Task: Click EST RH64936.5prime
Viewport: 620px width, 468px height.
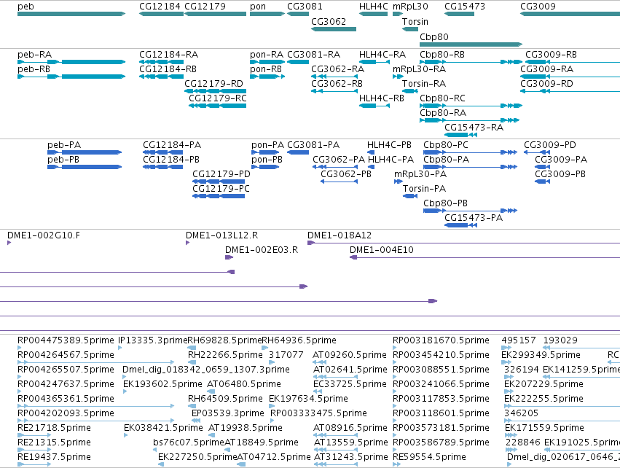Action: [299, 340]
